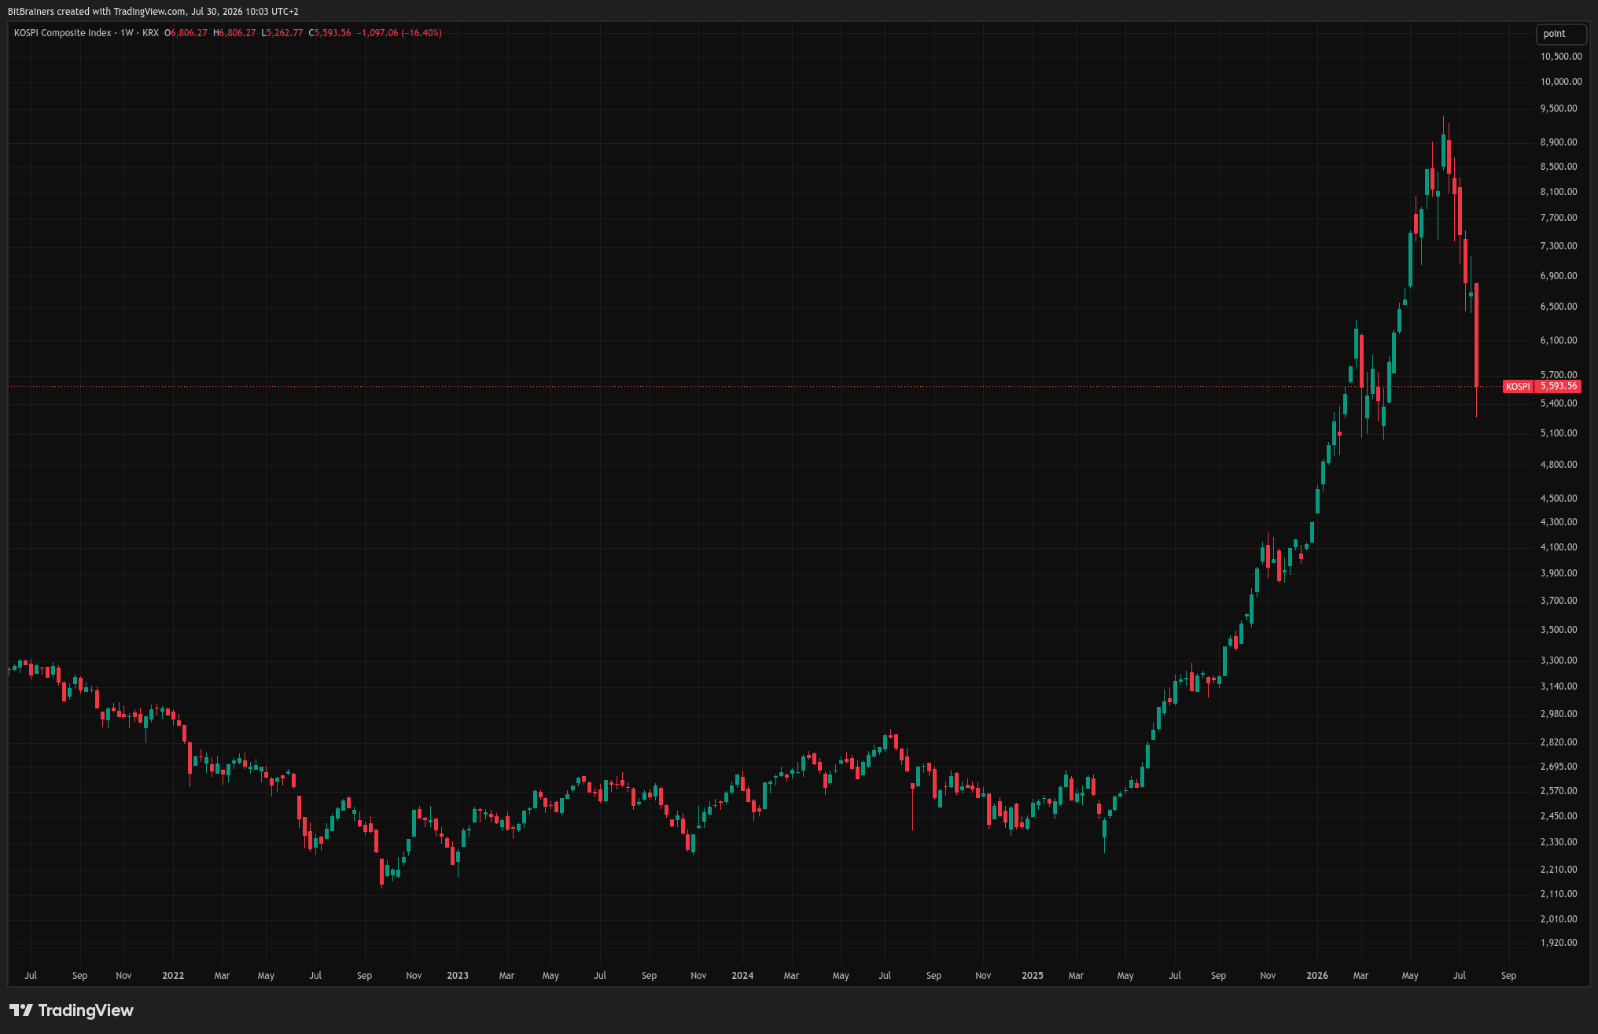Image resolution: width=1598 pixels, height=1034 pixels.
Task: Click the 2,820.00 price axis label
Action: (x=1559, y=742)
